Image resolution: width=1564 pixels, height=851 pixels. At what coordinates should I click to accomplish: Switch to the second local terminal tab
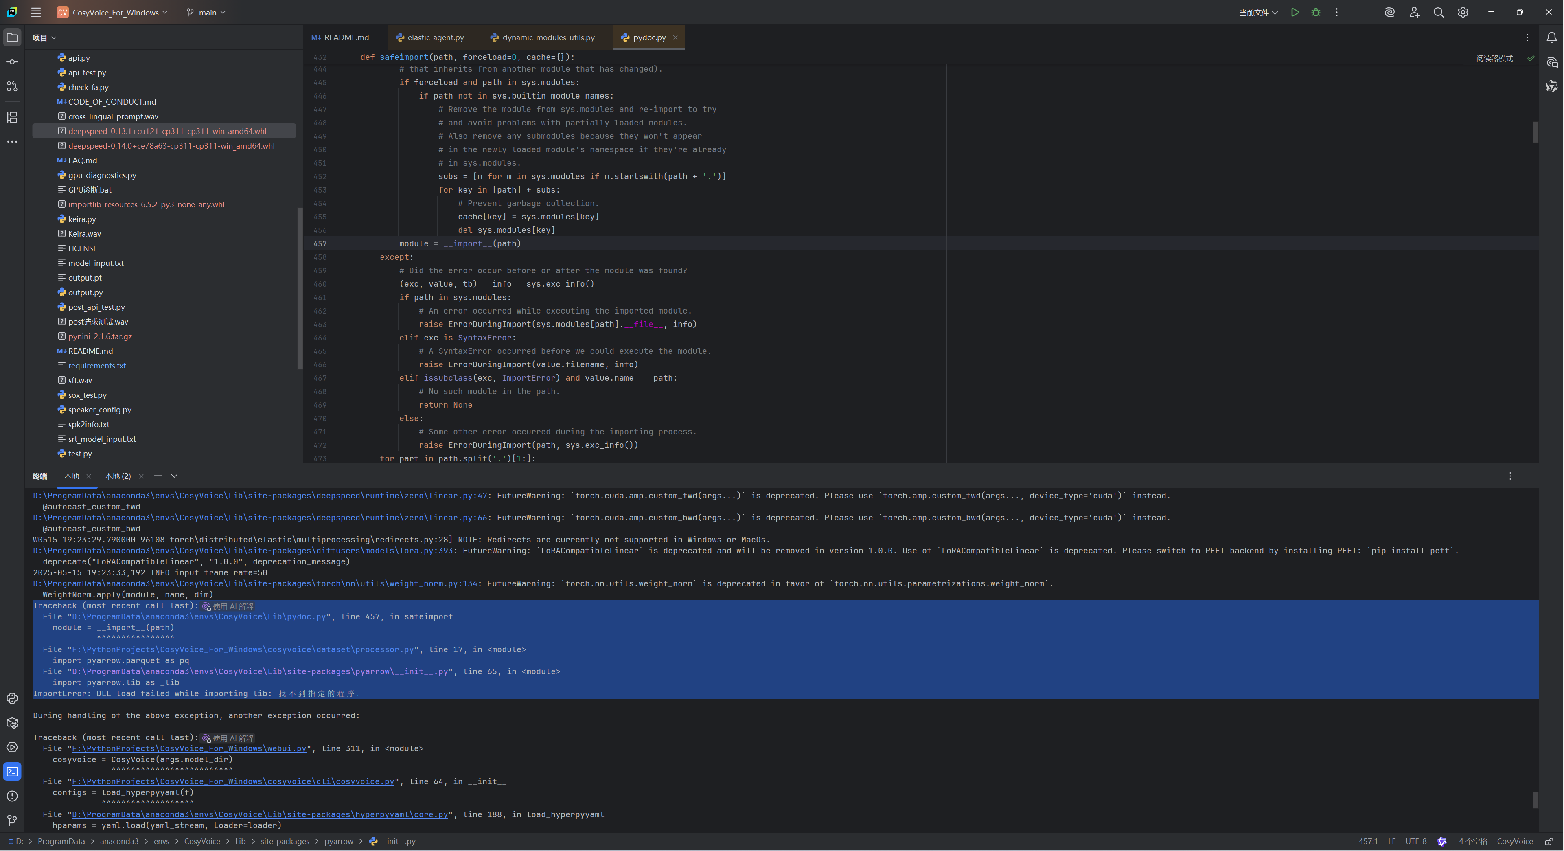click(118, 476)
